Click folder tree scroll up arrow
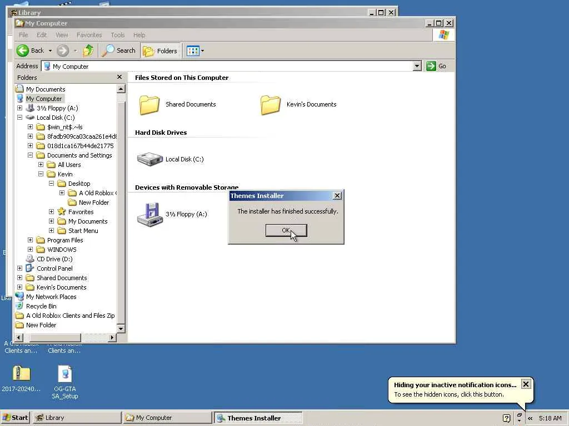 point(121,88)
